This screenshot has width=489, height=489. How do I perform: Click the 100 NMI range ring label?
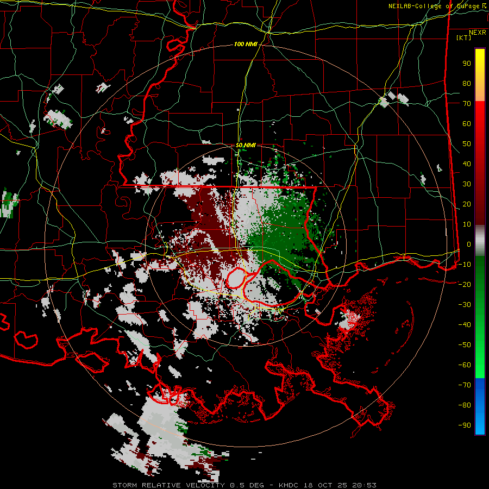click(x=246, y=45)
